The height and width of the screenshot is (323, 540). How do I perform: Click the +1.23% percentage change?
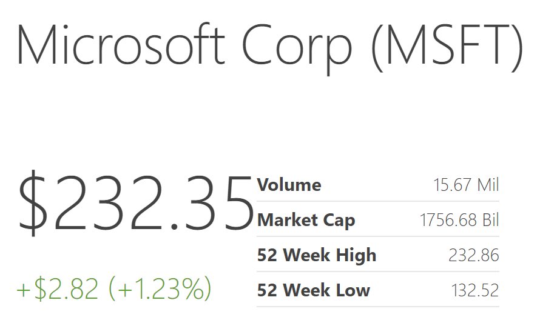[160, 288]
